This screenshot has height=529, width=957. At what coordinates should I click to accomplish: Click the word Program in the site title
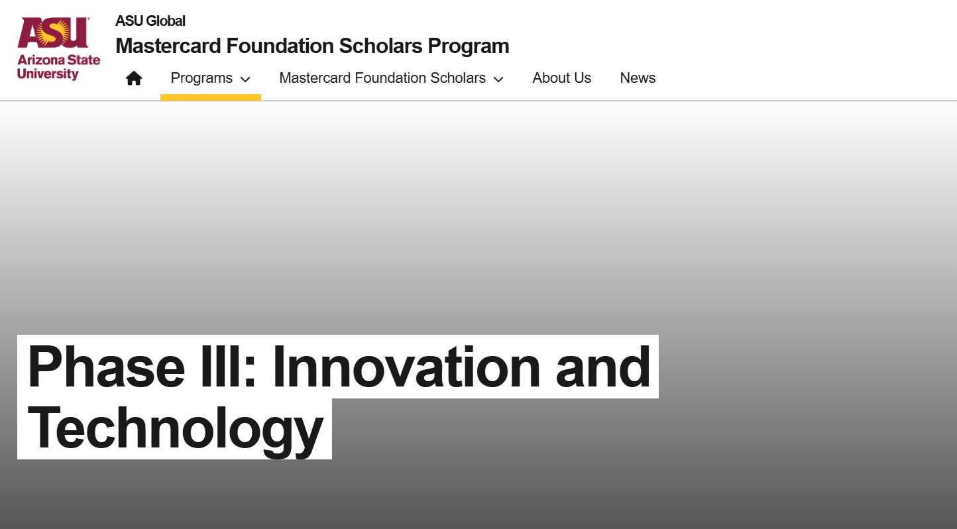click(x=468, y=46)
